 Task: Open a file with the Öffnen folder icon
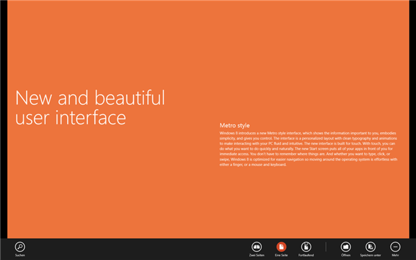tap(346, 247)
